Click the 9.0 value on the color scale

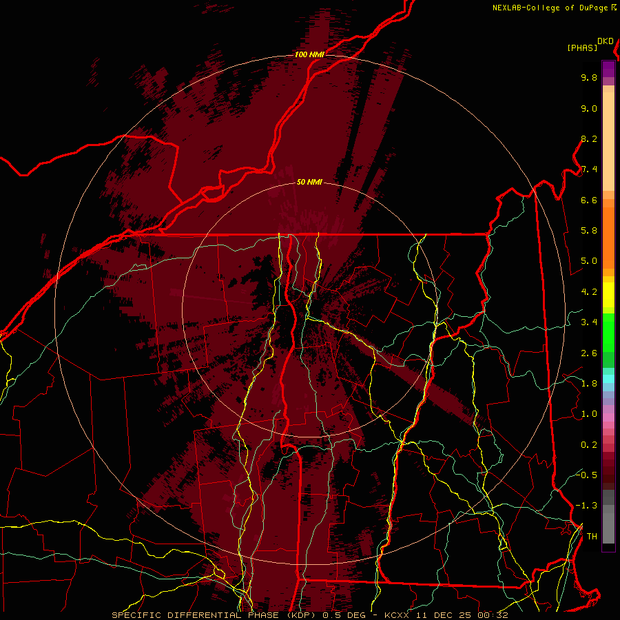pos(589,108)
